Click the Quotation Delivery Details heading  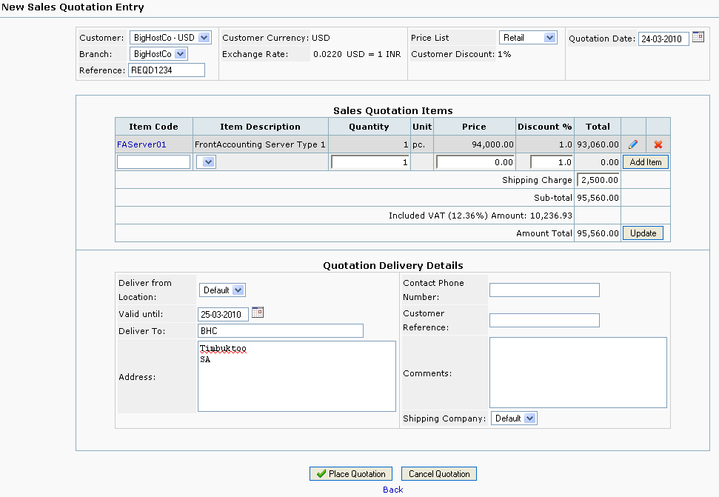coord(393,265)
